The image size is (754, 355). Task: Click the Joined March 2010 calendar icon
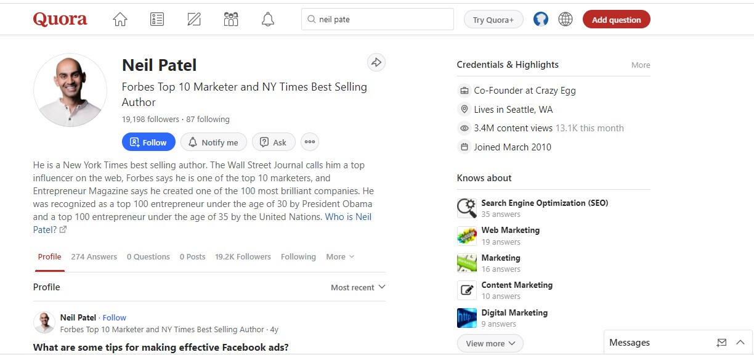tap(464, 147)
